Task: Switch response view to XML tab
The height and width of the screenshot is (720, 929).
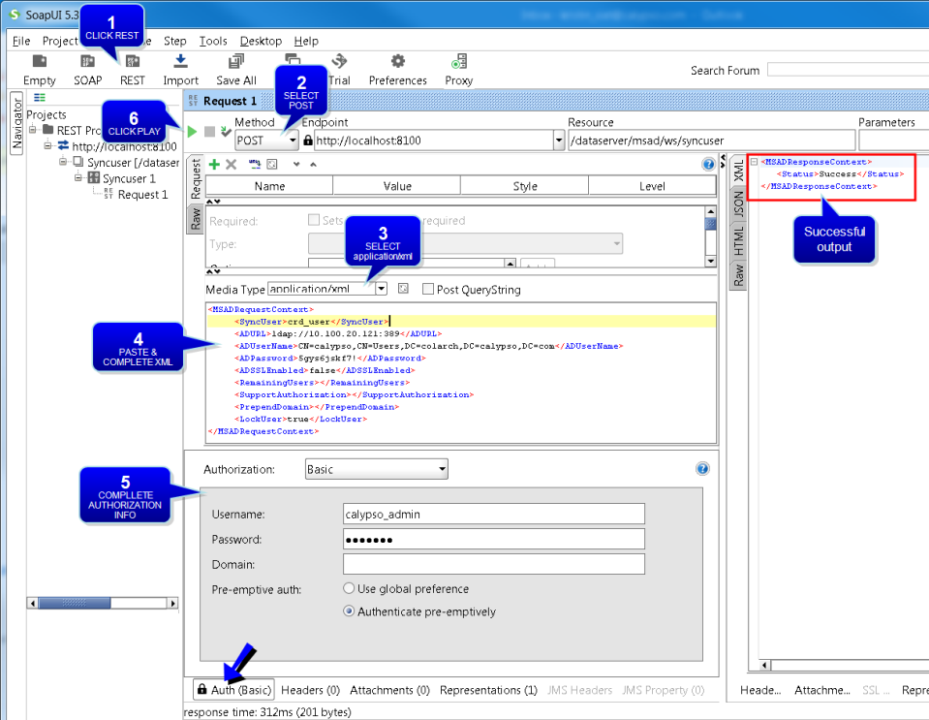Action: point(738,171)
